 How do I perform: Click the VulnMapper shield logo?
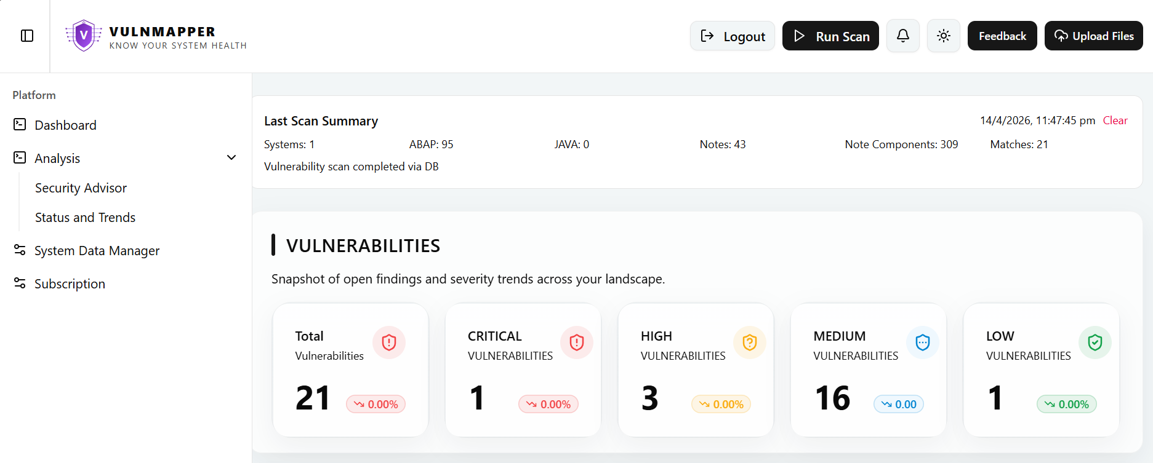tap(84, 36)
